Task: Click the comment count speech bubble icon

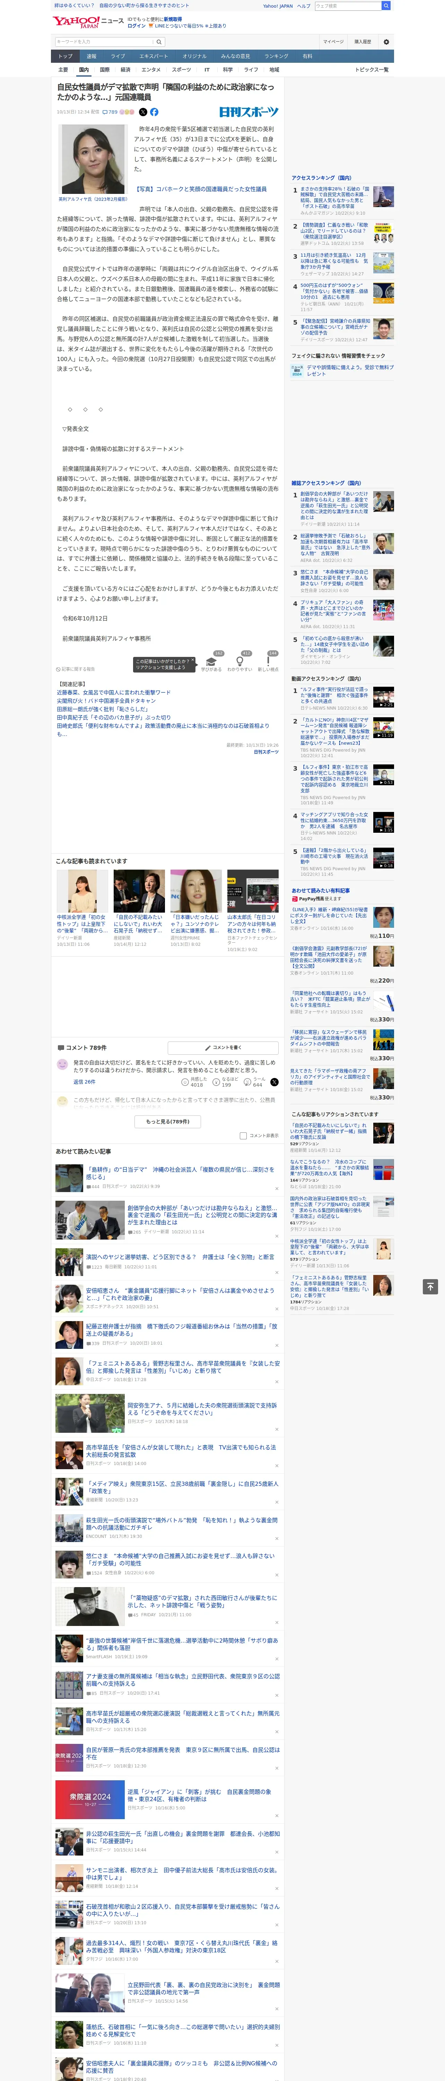Action: point(61,1048)
